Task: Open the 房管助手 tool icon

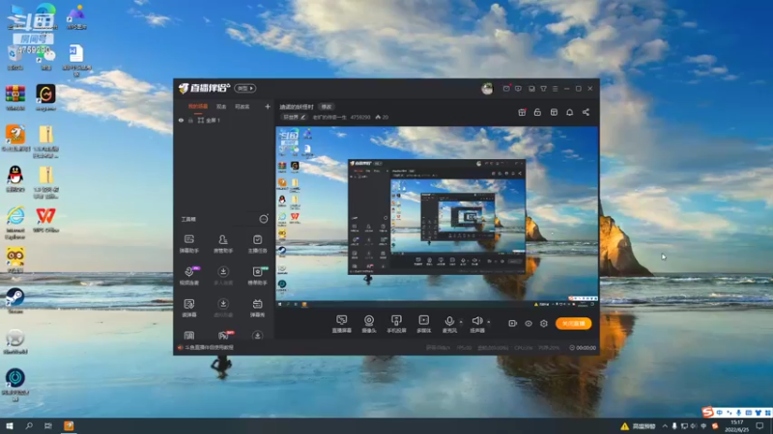Action: 223,244
